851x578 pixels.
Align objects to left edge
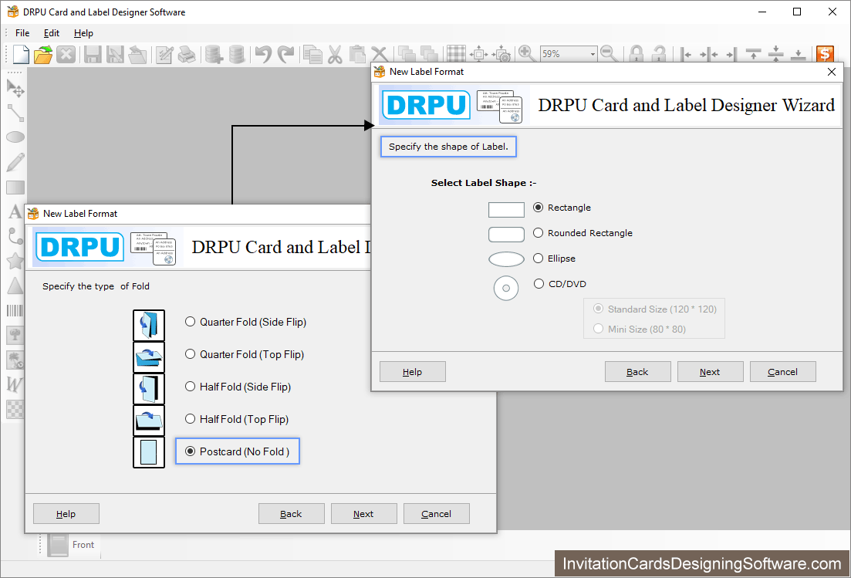686,54
